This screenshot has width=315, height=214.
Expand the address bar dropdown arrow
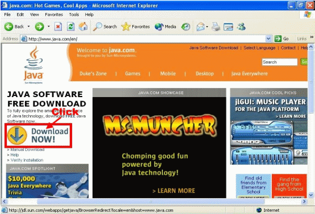point(268,39)
